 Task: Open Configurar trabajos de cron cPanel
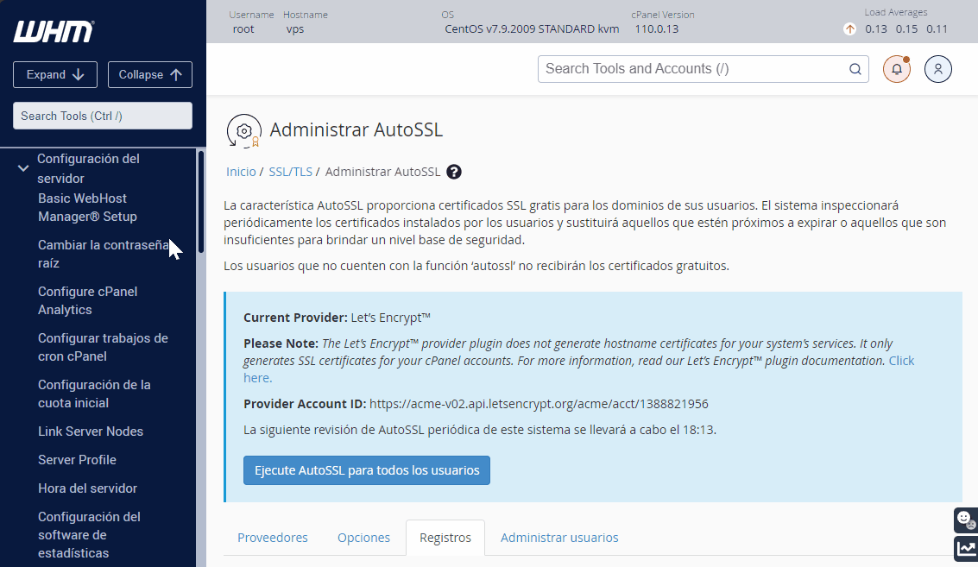(103, 347)
